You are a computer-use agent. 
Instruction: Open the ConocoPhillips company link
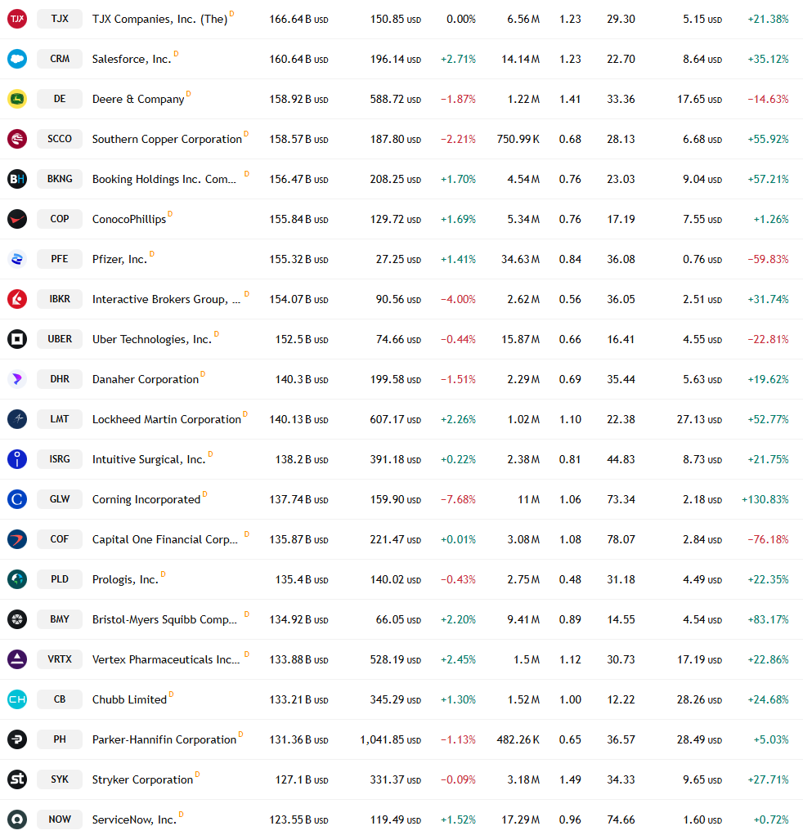pyautogui.click(x=129, y=220)
